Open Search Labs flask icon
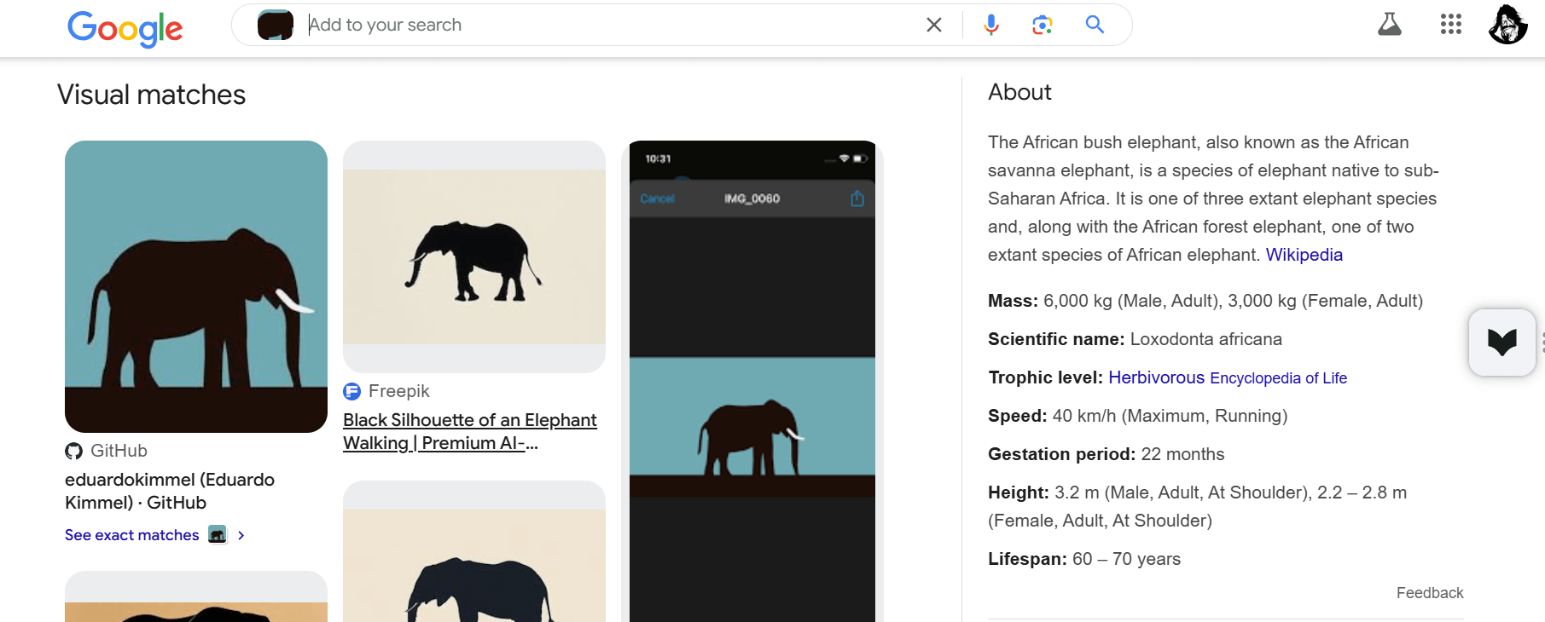 pyautogui.click(x=1390, y=24)
